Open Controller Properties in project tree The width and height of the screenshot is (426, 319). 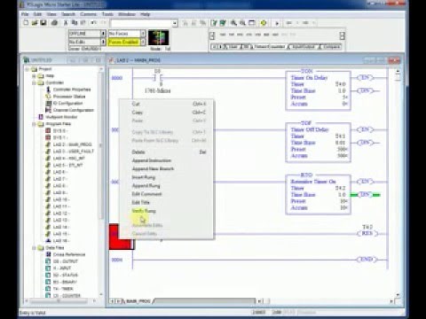click(x=72, y=89)
